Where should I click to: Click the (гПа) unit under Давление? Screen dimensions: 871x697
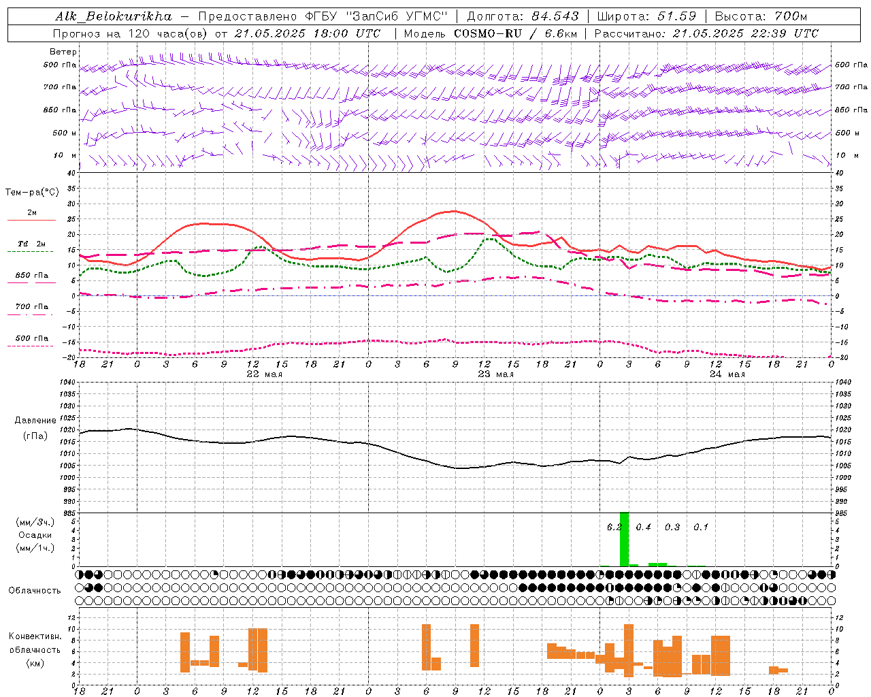(x=35, y=436)
